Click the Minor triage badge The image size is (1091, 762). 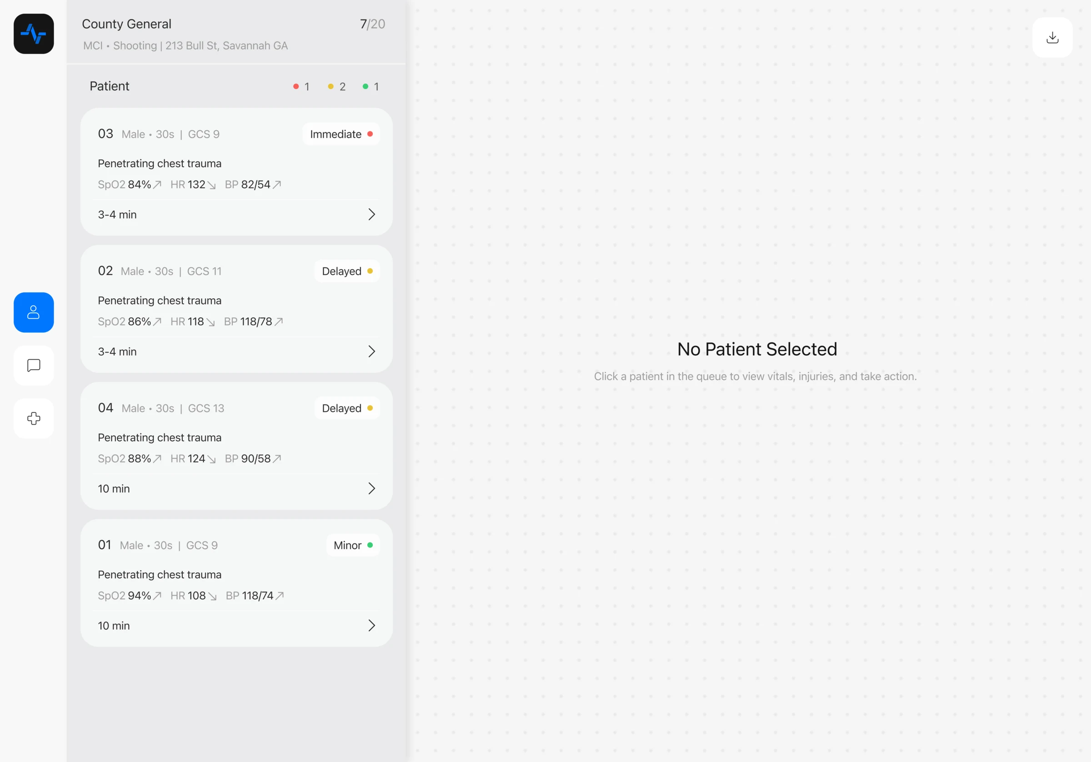[353, 545]
